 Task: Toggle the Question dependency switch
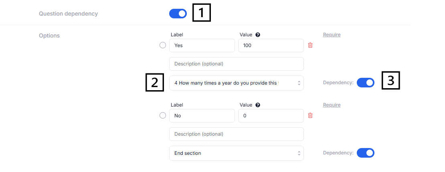(x=178, y=14)
